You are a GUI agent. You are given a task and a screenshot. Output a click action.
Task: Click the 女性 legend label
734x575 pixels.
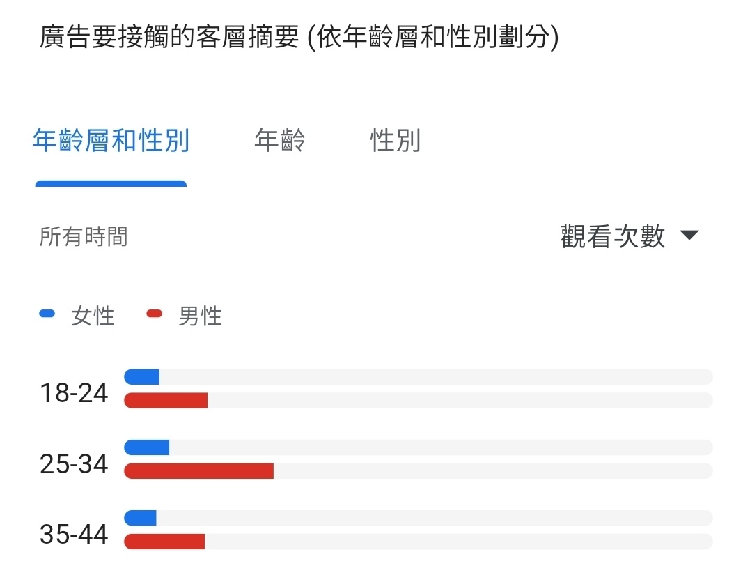coord(93,316)
